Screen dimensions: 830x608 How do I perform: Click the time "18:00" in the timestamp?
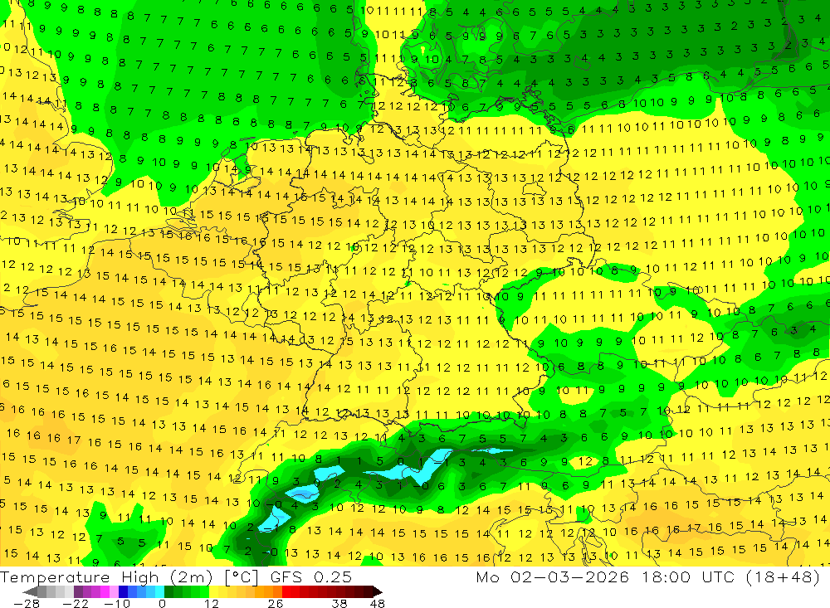coord(666,577)
